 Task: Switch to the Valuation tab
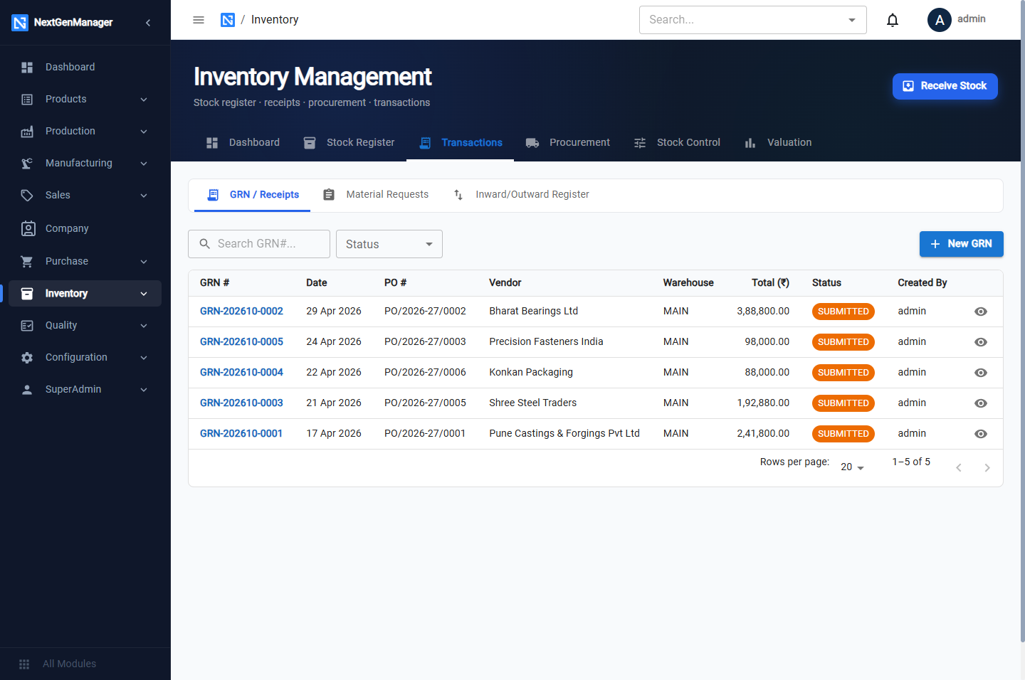point(778,142)
